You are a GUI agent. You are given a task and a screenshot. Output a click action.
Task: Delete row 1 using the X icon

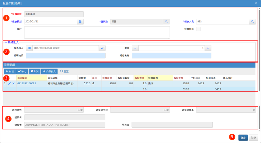click(x=14, y=83)
